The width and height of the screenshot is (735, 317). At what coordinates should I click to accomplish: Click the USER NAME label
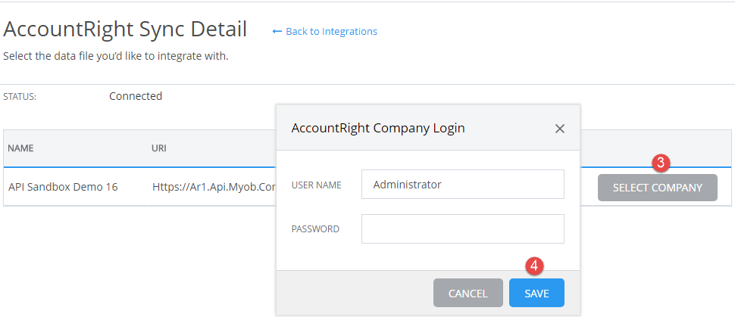(317, 185)
